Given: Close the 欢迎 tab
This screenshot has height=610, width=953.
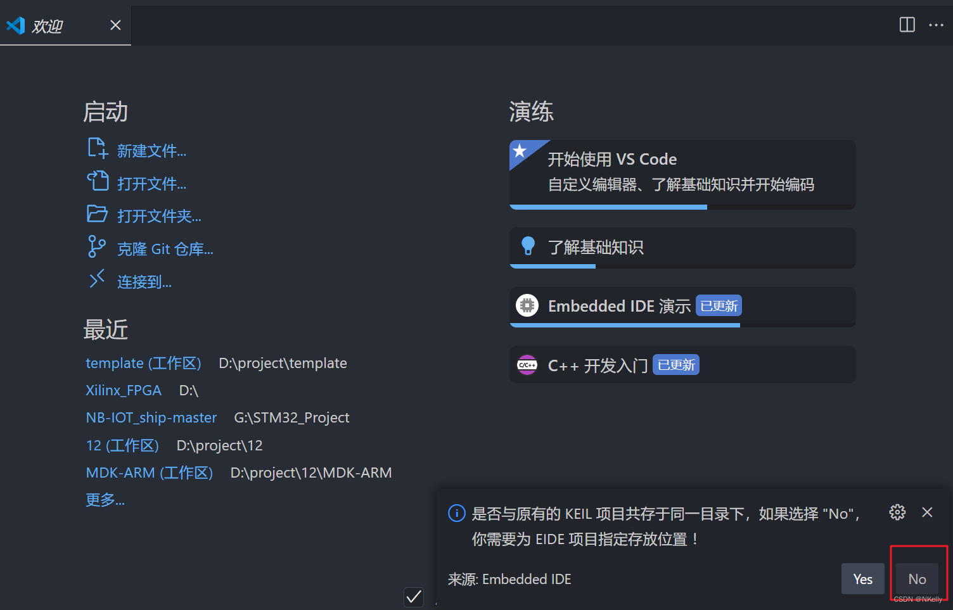Looking at the screenshot, I should 115,25.
